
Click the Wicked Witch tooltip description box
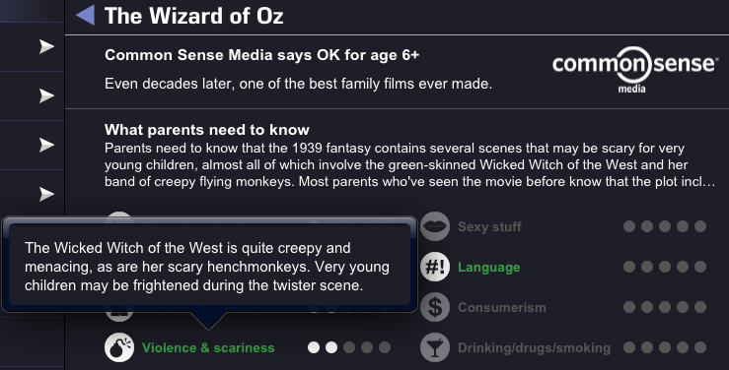tap(209, 266)
